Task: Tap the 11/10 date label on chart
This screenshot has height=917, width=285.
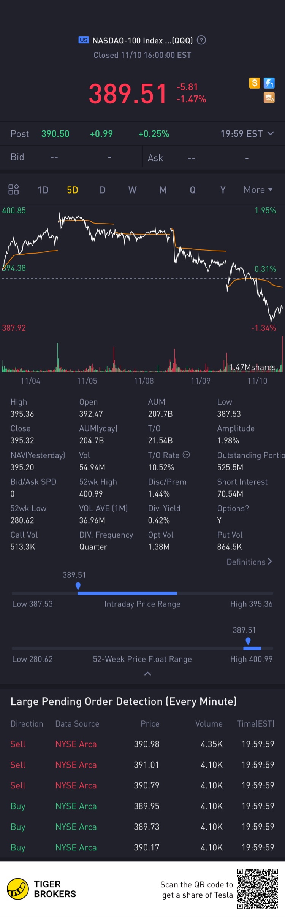Action: pyautogui.click(x=257, y=381)
